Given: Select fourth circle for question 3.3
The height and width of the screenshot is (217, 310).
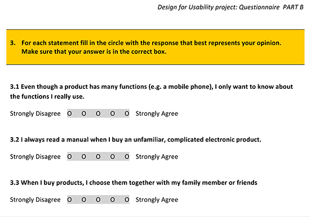Looking at the screenshot, I should pos(113,200).
